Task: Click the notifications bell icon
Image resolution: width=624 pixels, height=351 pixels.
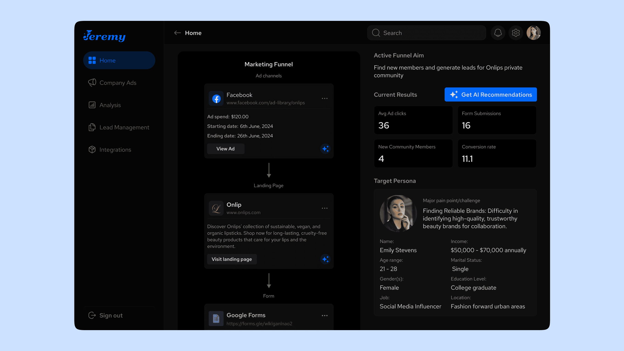Action: [498, 33]
